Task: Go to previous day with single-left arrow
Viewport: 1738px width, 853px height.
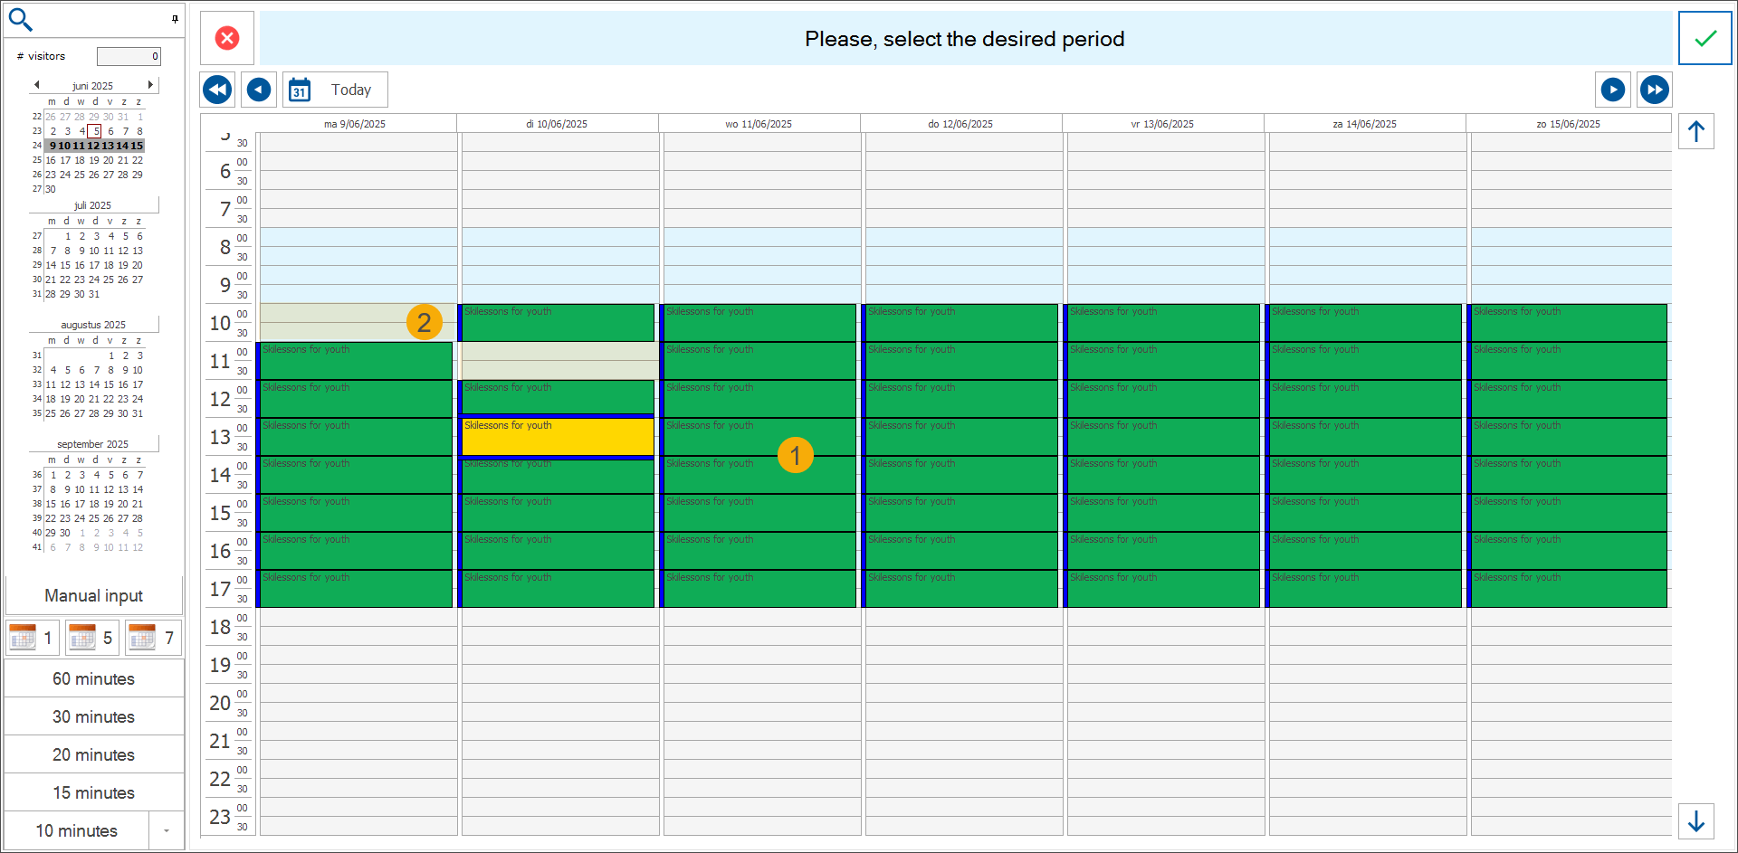Action: tap(259, 90)
